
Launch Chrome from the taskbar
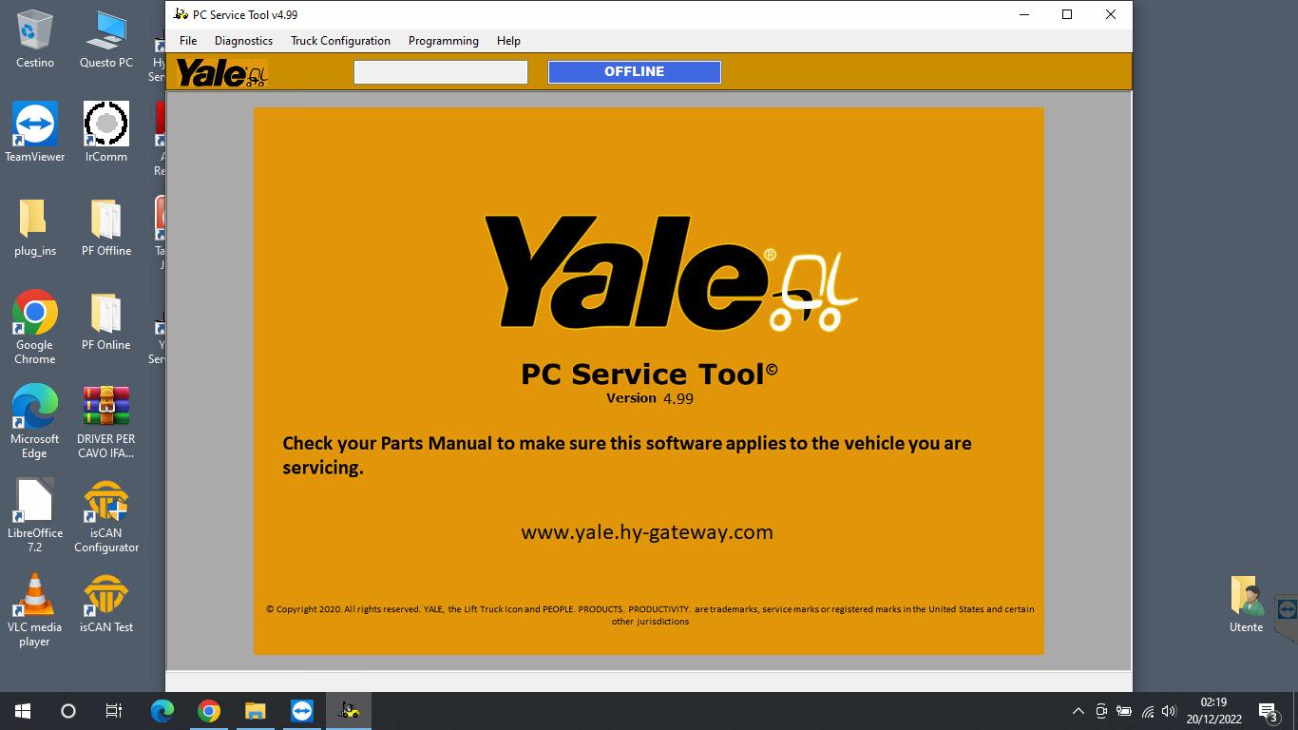tap(209, 711)
